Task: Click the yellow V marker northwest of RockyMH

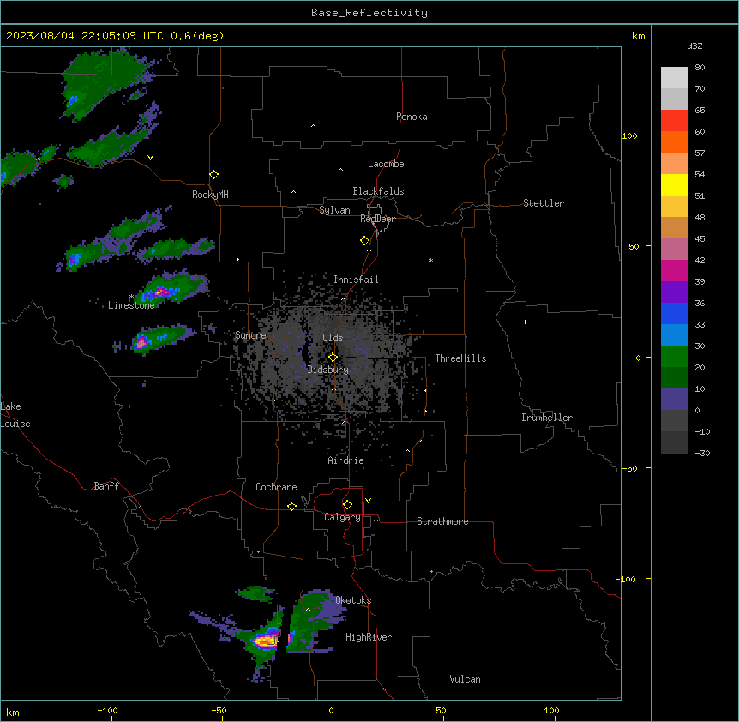Action: click(150, 158)
